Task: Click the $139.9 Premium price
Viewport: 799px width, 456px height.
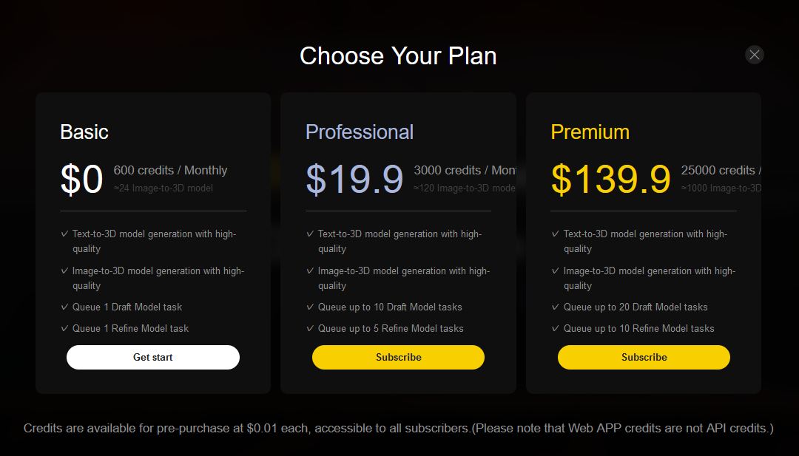Action: click(610, 180)
